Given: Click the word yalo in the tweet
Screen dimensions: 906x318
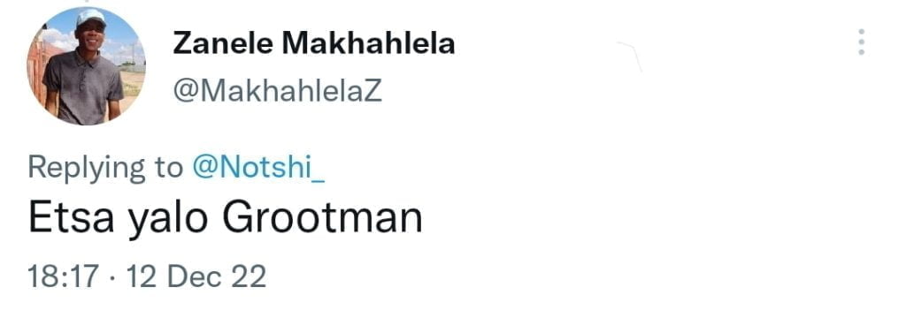Looking at the screenshot, I should pos(167,221).
